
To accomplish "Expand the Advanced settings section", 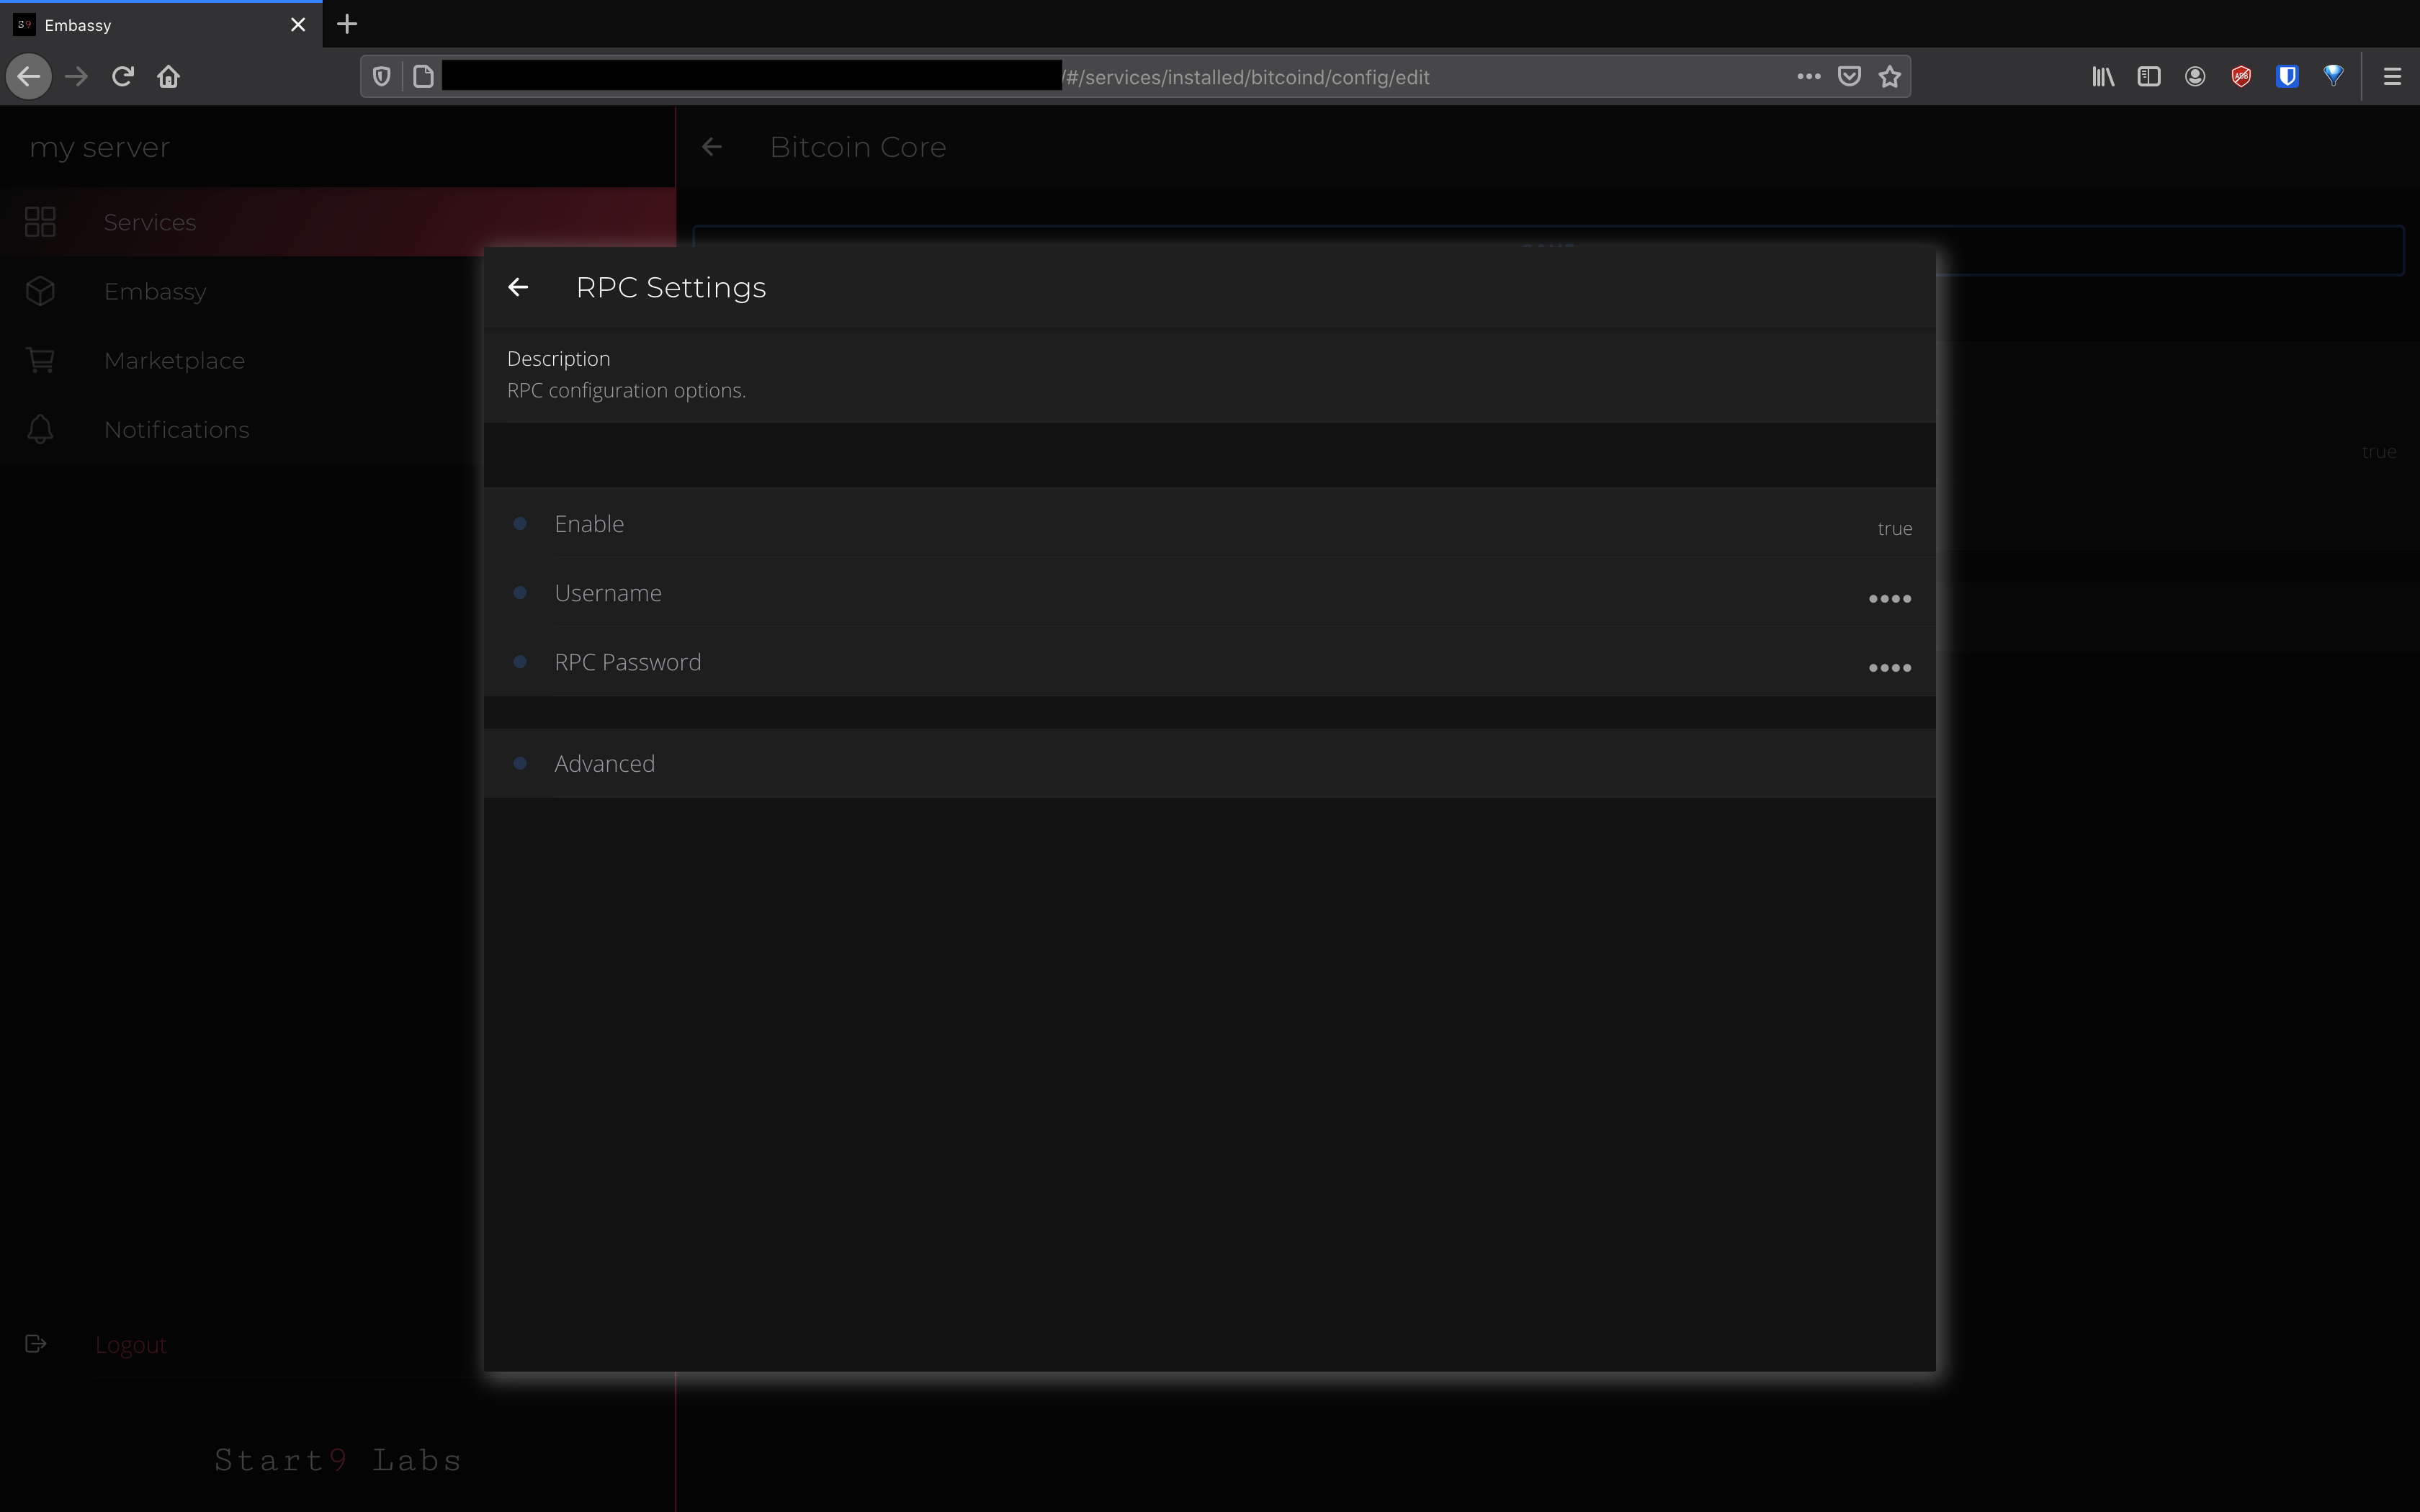I will pos(1210,763).
